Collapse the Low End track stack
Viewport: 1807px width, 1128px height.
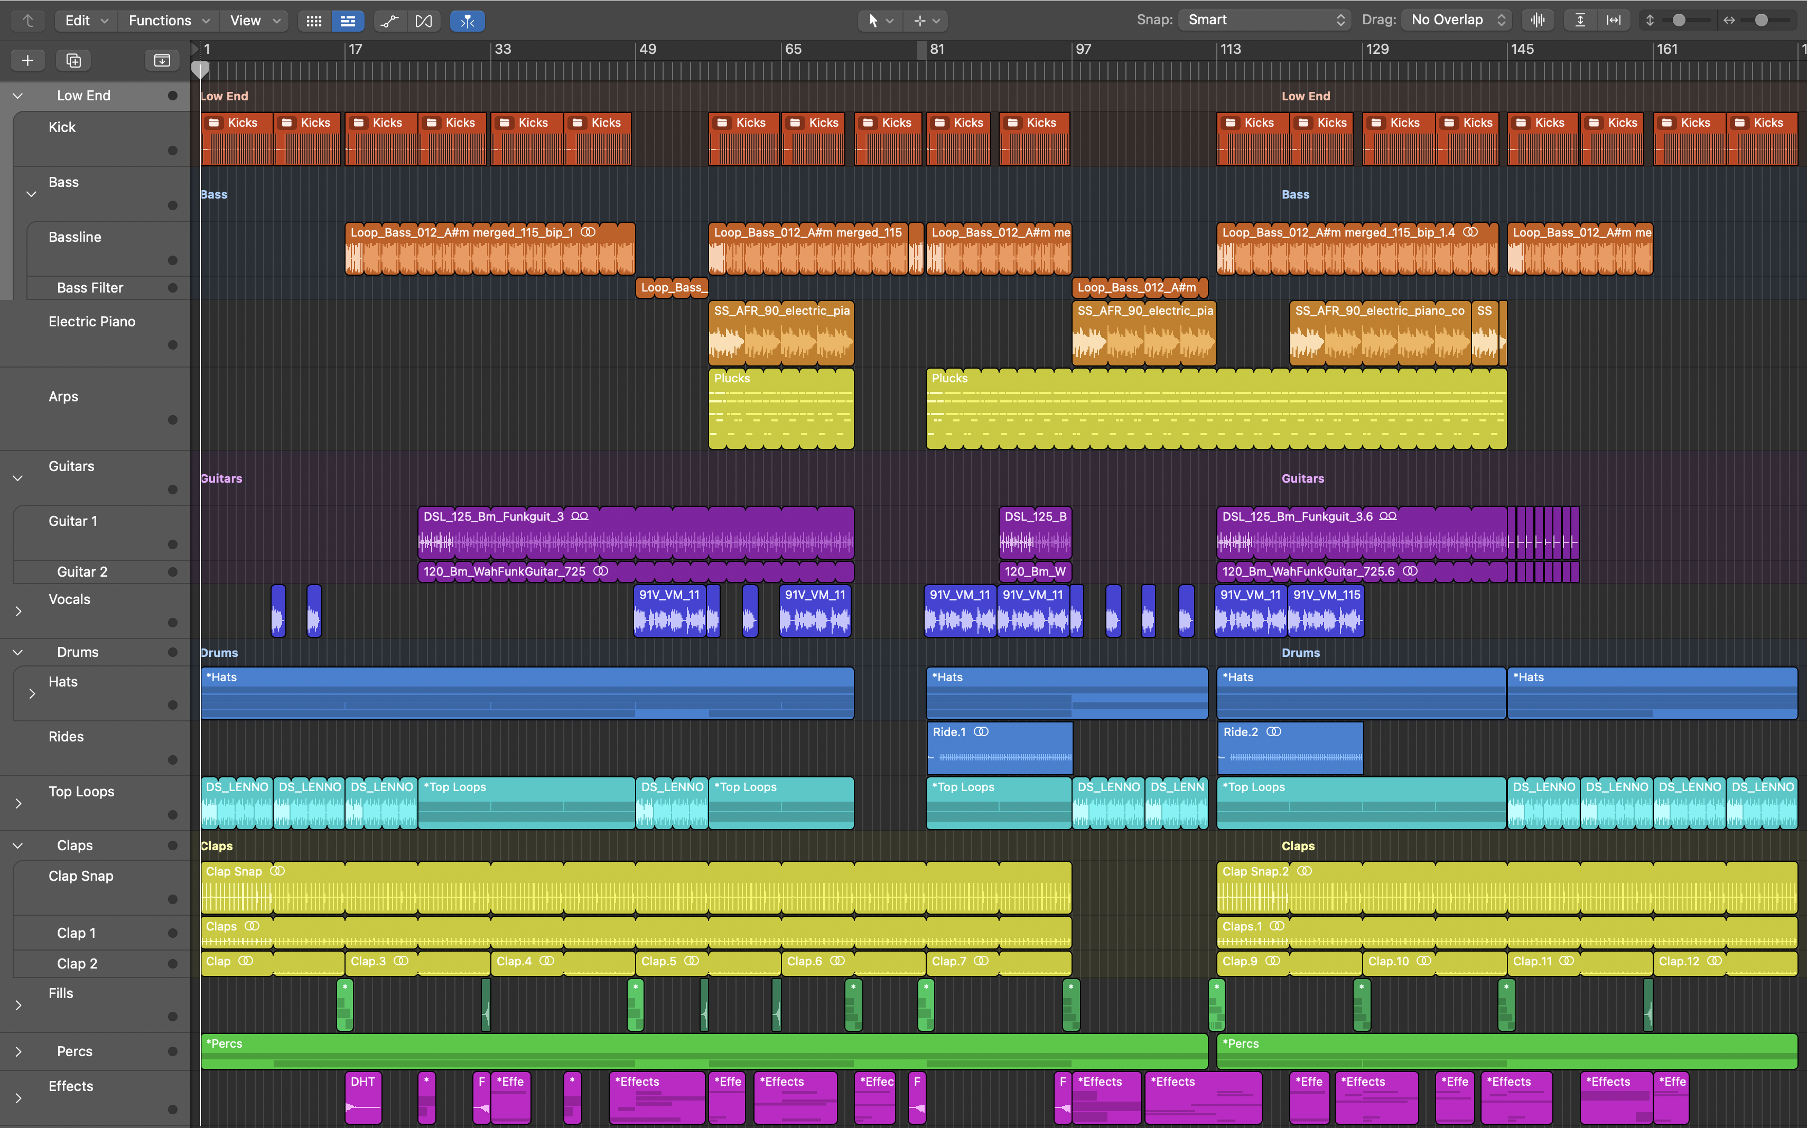pos(18,96)
